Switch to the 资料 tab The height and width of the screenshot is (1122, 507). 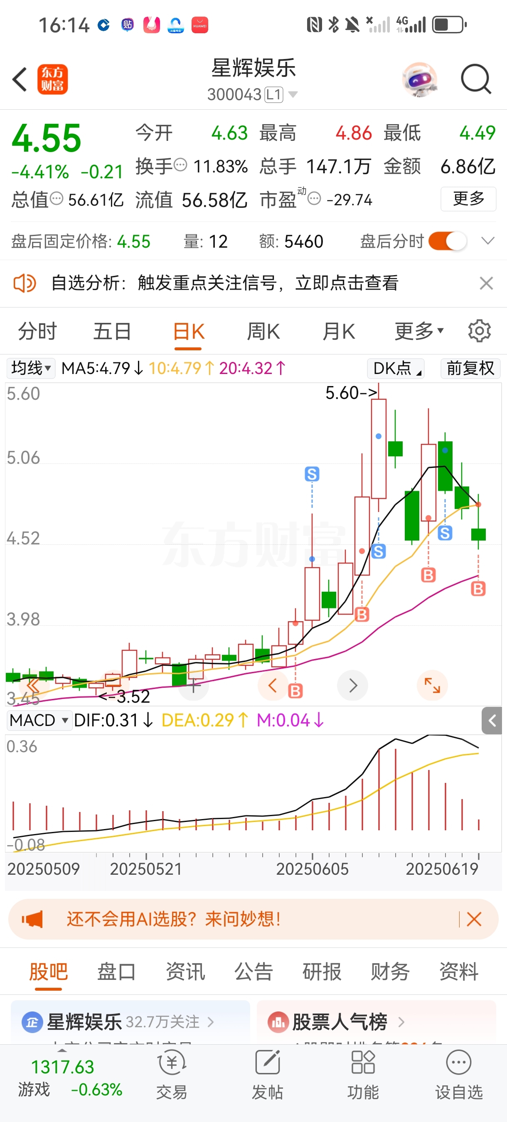click(x=459, y=972)
